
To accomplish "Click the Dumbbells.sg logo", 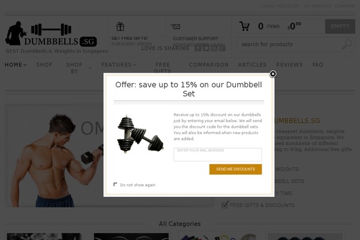I will (x=51, y=34).
